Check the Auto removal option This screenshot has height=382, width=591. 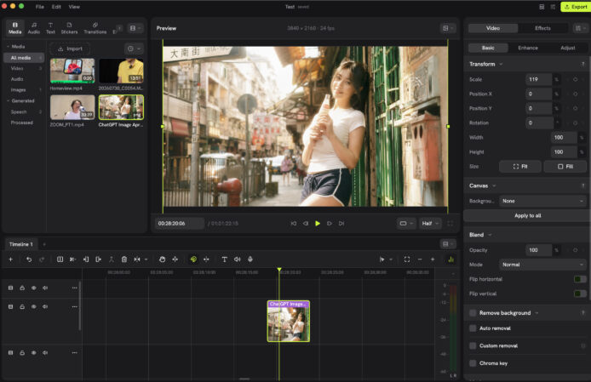[473, 328]
